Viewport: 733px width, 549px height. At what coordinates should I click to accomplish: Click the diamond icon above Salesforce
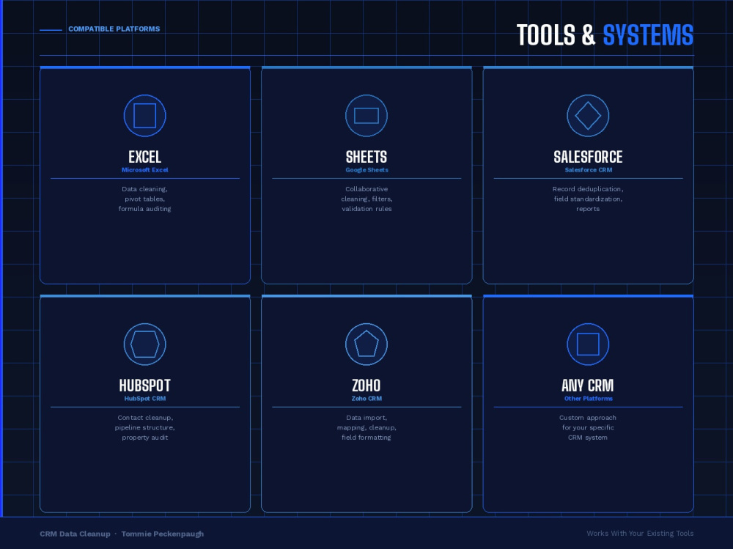click(x=588, y=116)
